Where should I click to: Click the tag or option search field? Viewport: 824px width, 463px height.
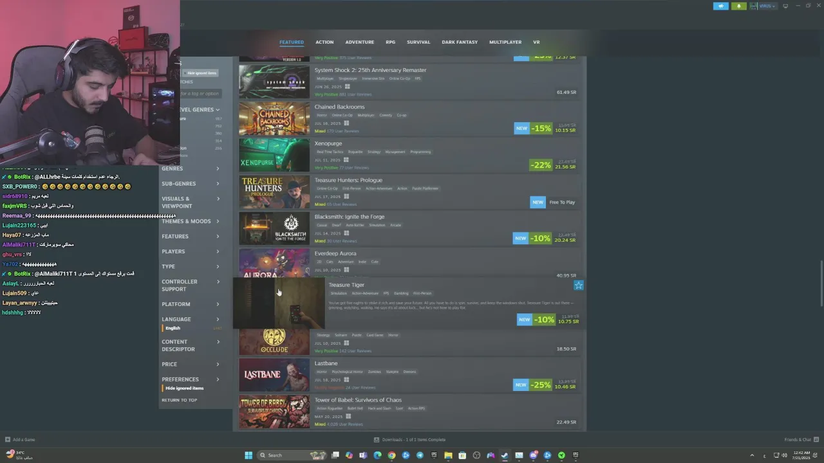[201, 93]
